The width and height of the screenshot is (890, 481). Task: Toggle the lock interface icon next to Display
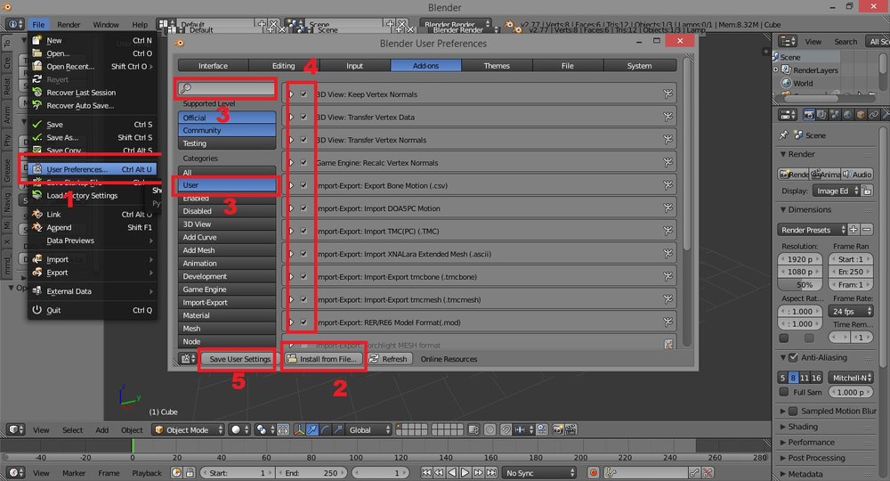pyautogui.click(x=867, y=191)
